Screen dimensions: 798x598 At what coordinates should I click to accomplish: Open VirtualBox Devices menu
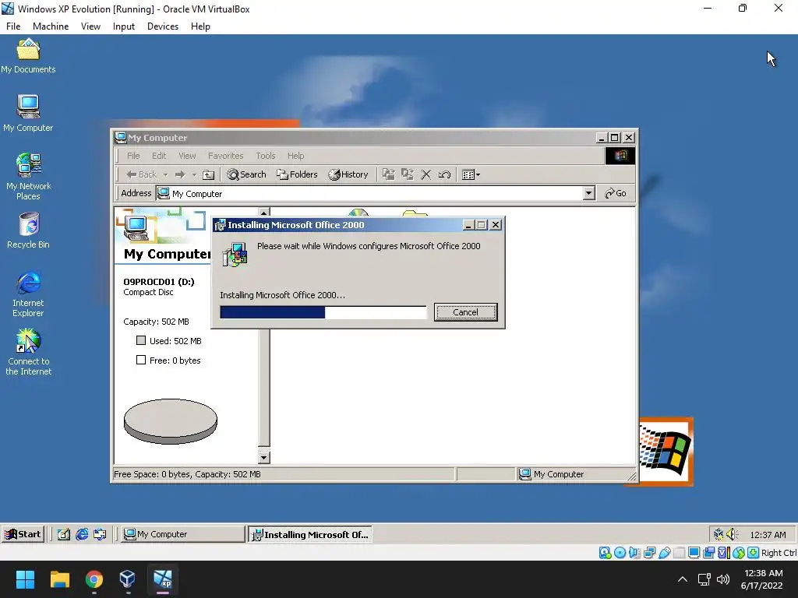[x=163, y=26]
